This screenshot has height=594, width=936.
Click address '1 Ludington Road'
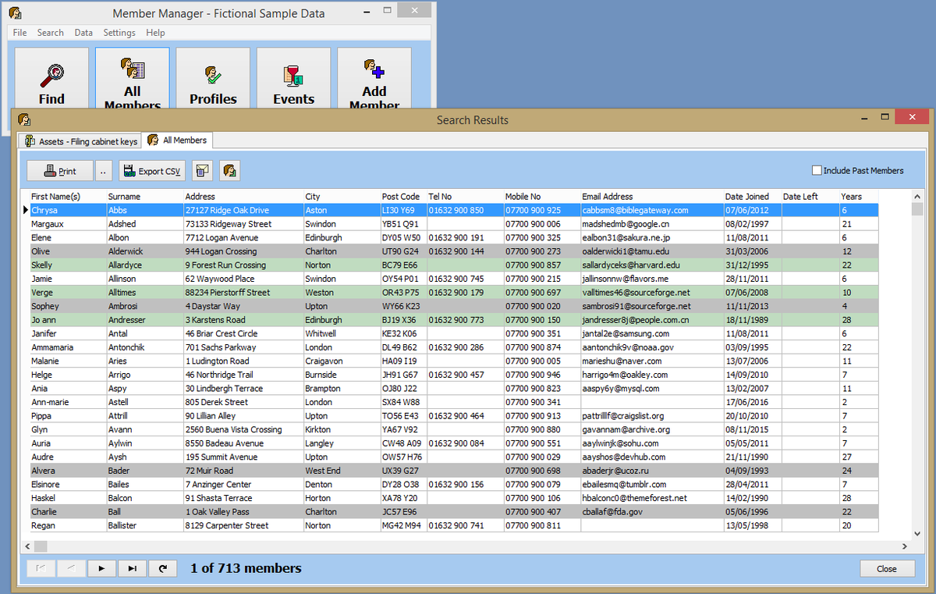[217, 361]
